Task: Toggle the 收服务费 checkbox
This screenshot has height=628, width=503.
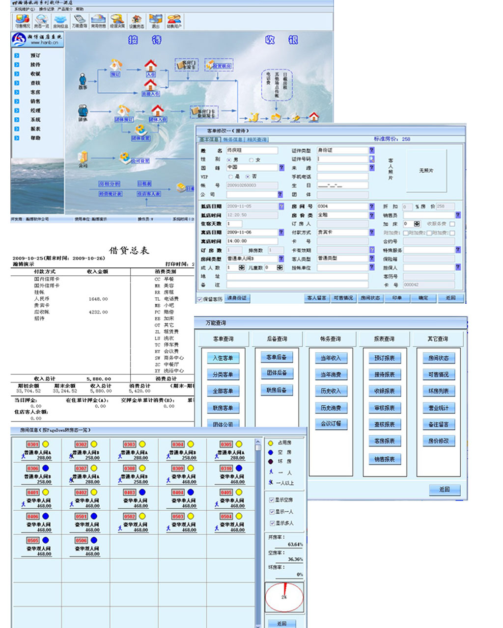Action: click(x=452, y=224)
